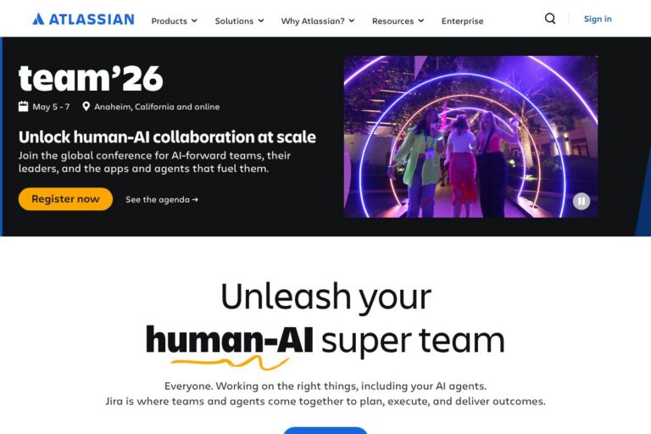Click the blue button below Jira description
Viewport: 651px width, 434px height.
[x=325, y=431]
